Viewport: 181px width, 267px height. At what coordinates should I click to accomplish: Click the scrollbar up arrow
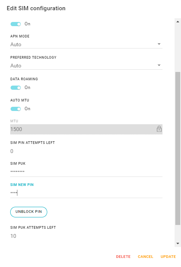178,22
